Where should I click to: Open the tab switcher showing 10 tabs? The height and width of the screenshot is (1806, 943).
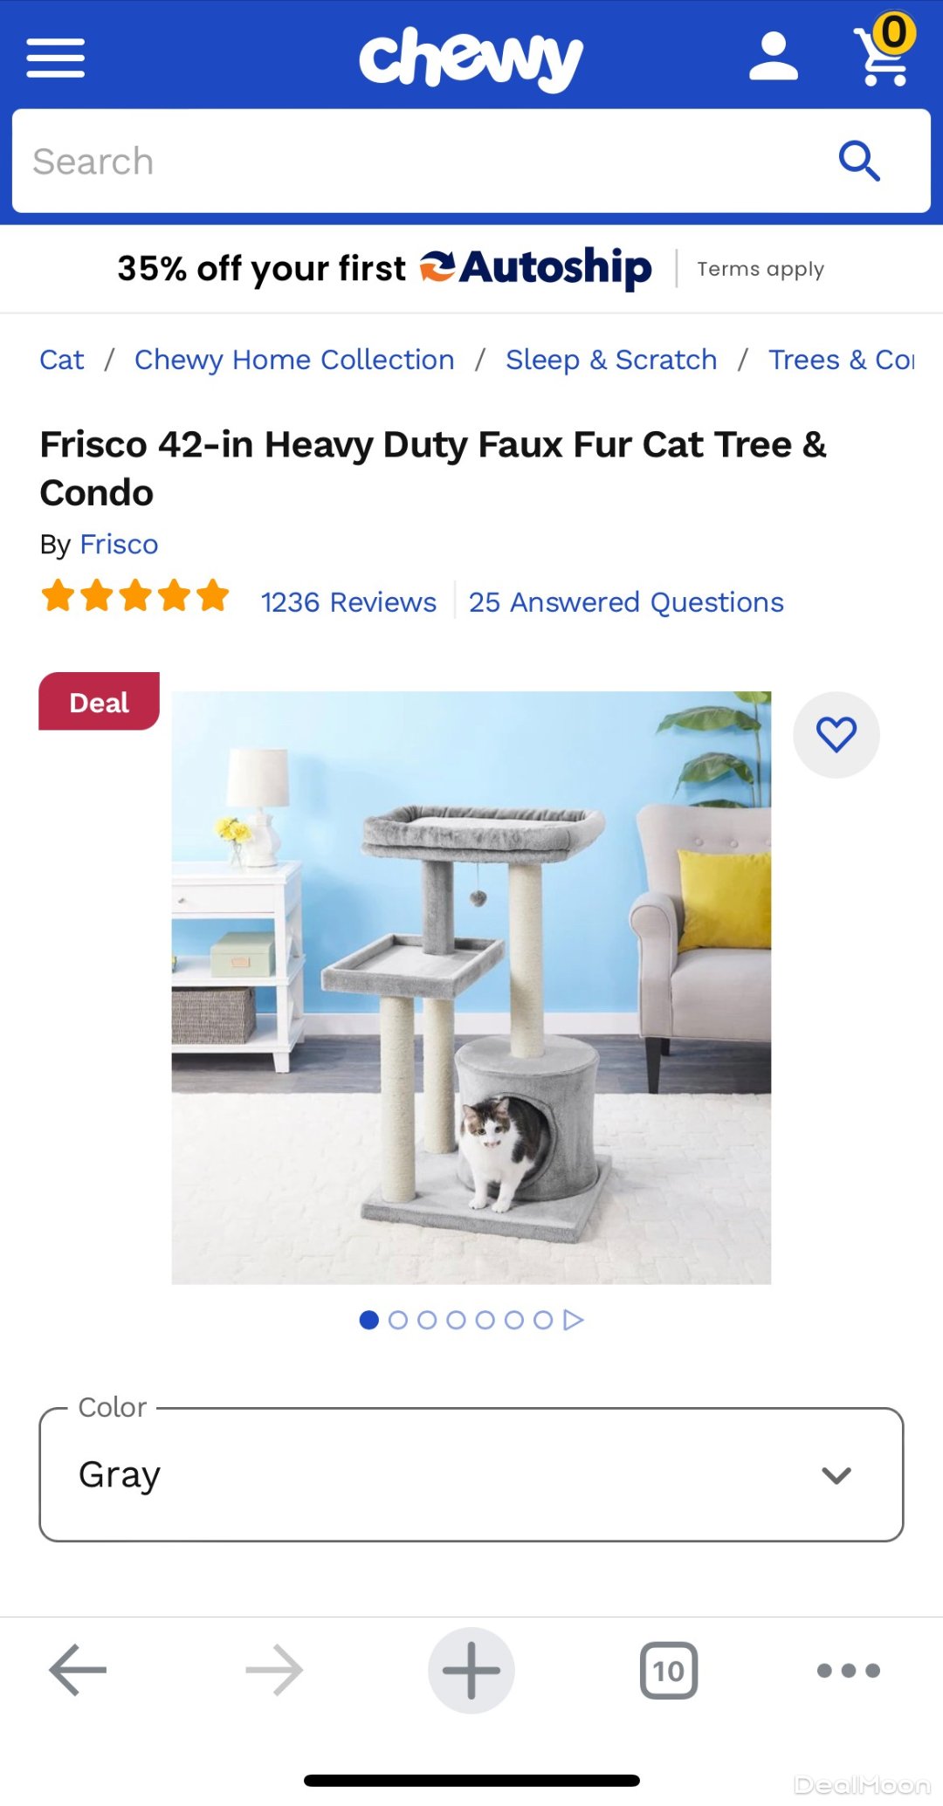[669, 1671]
